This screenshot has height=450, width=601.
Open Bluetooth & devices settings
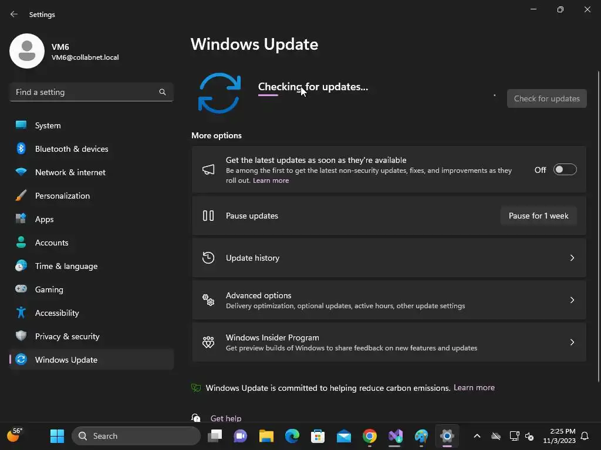click(91, 149)
